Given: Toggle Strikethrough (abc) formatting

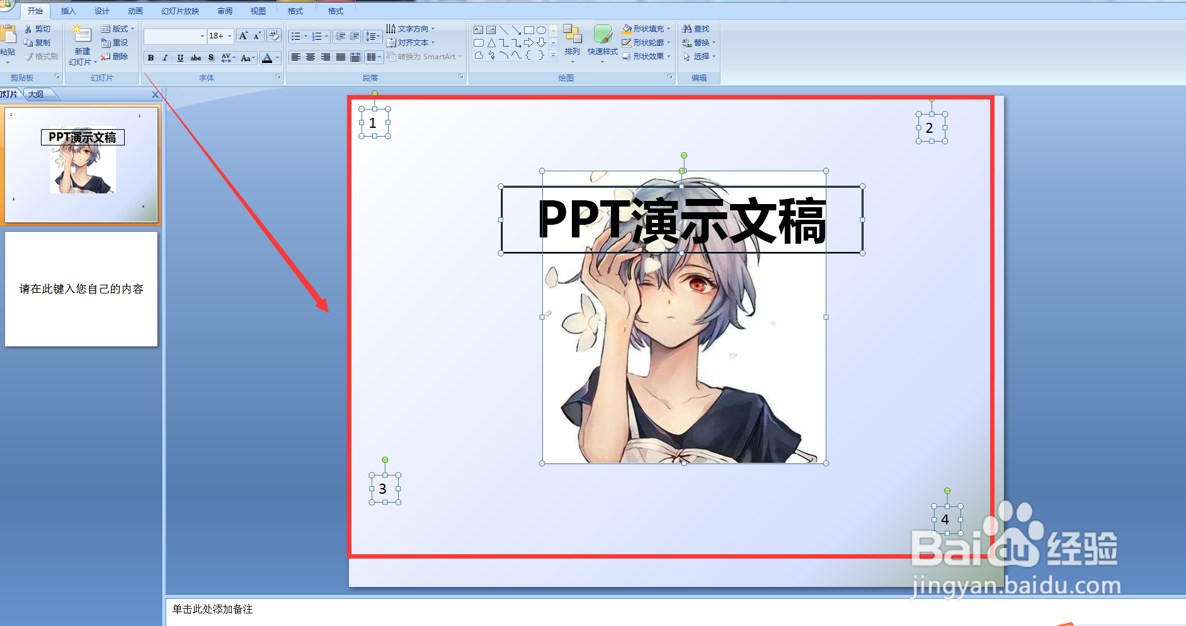Looking at the screenshot, I should 196,58.
